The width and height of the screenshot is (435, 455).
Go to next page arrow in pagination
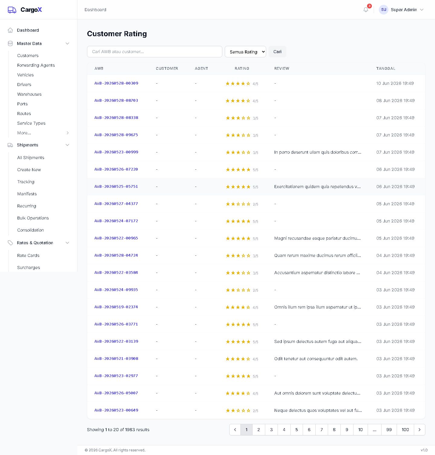[420, 430]
